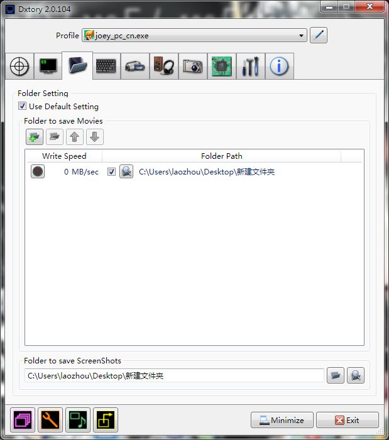Remove the selected movie folder
Image resolution: width=389 pixels, height=440 pixels.
click(x=55, y=137)
